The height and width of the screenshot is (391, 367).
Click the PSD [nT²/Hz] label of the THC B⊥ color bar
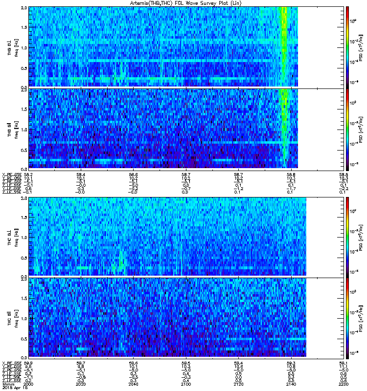(361, 237)
